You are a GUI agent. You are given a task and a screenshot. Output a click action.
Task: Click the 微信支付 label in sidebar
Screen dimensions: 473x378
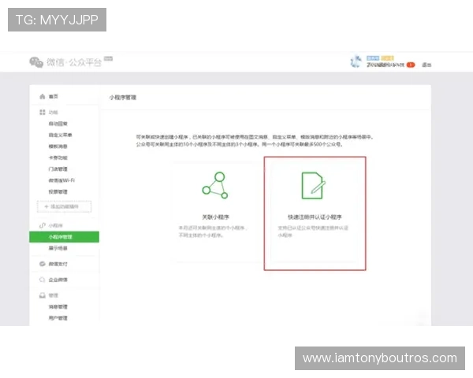click(58, 264)
